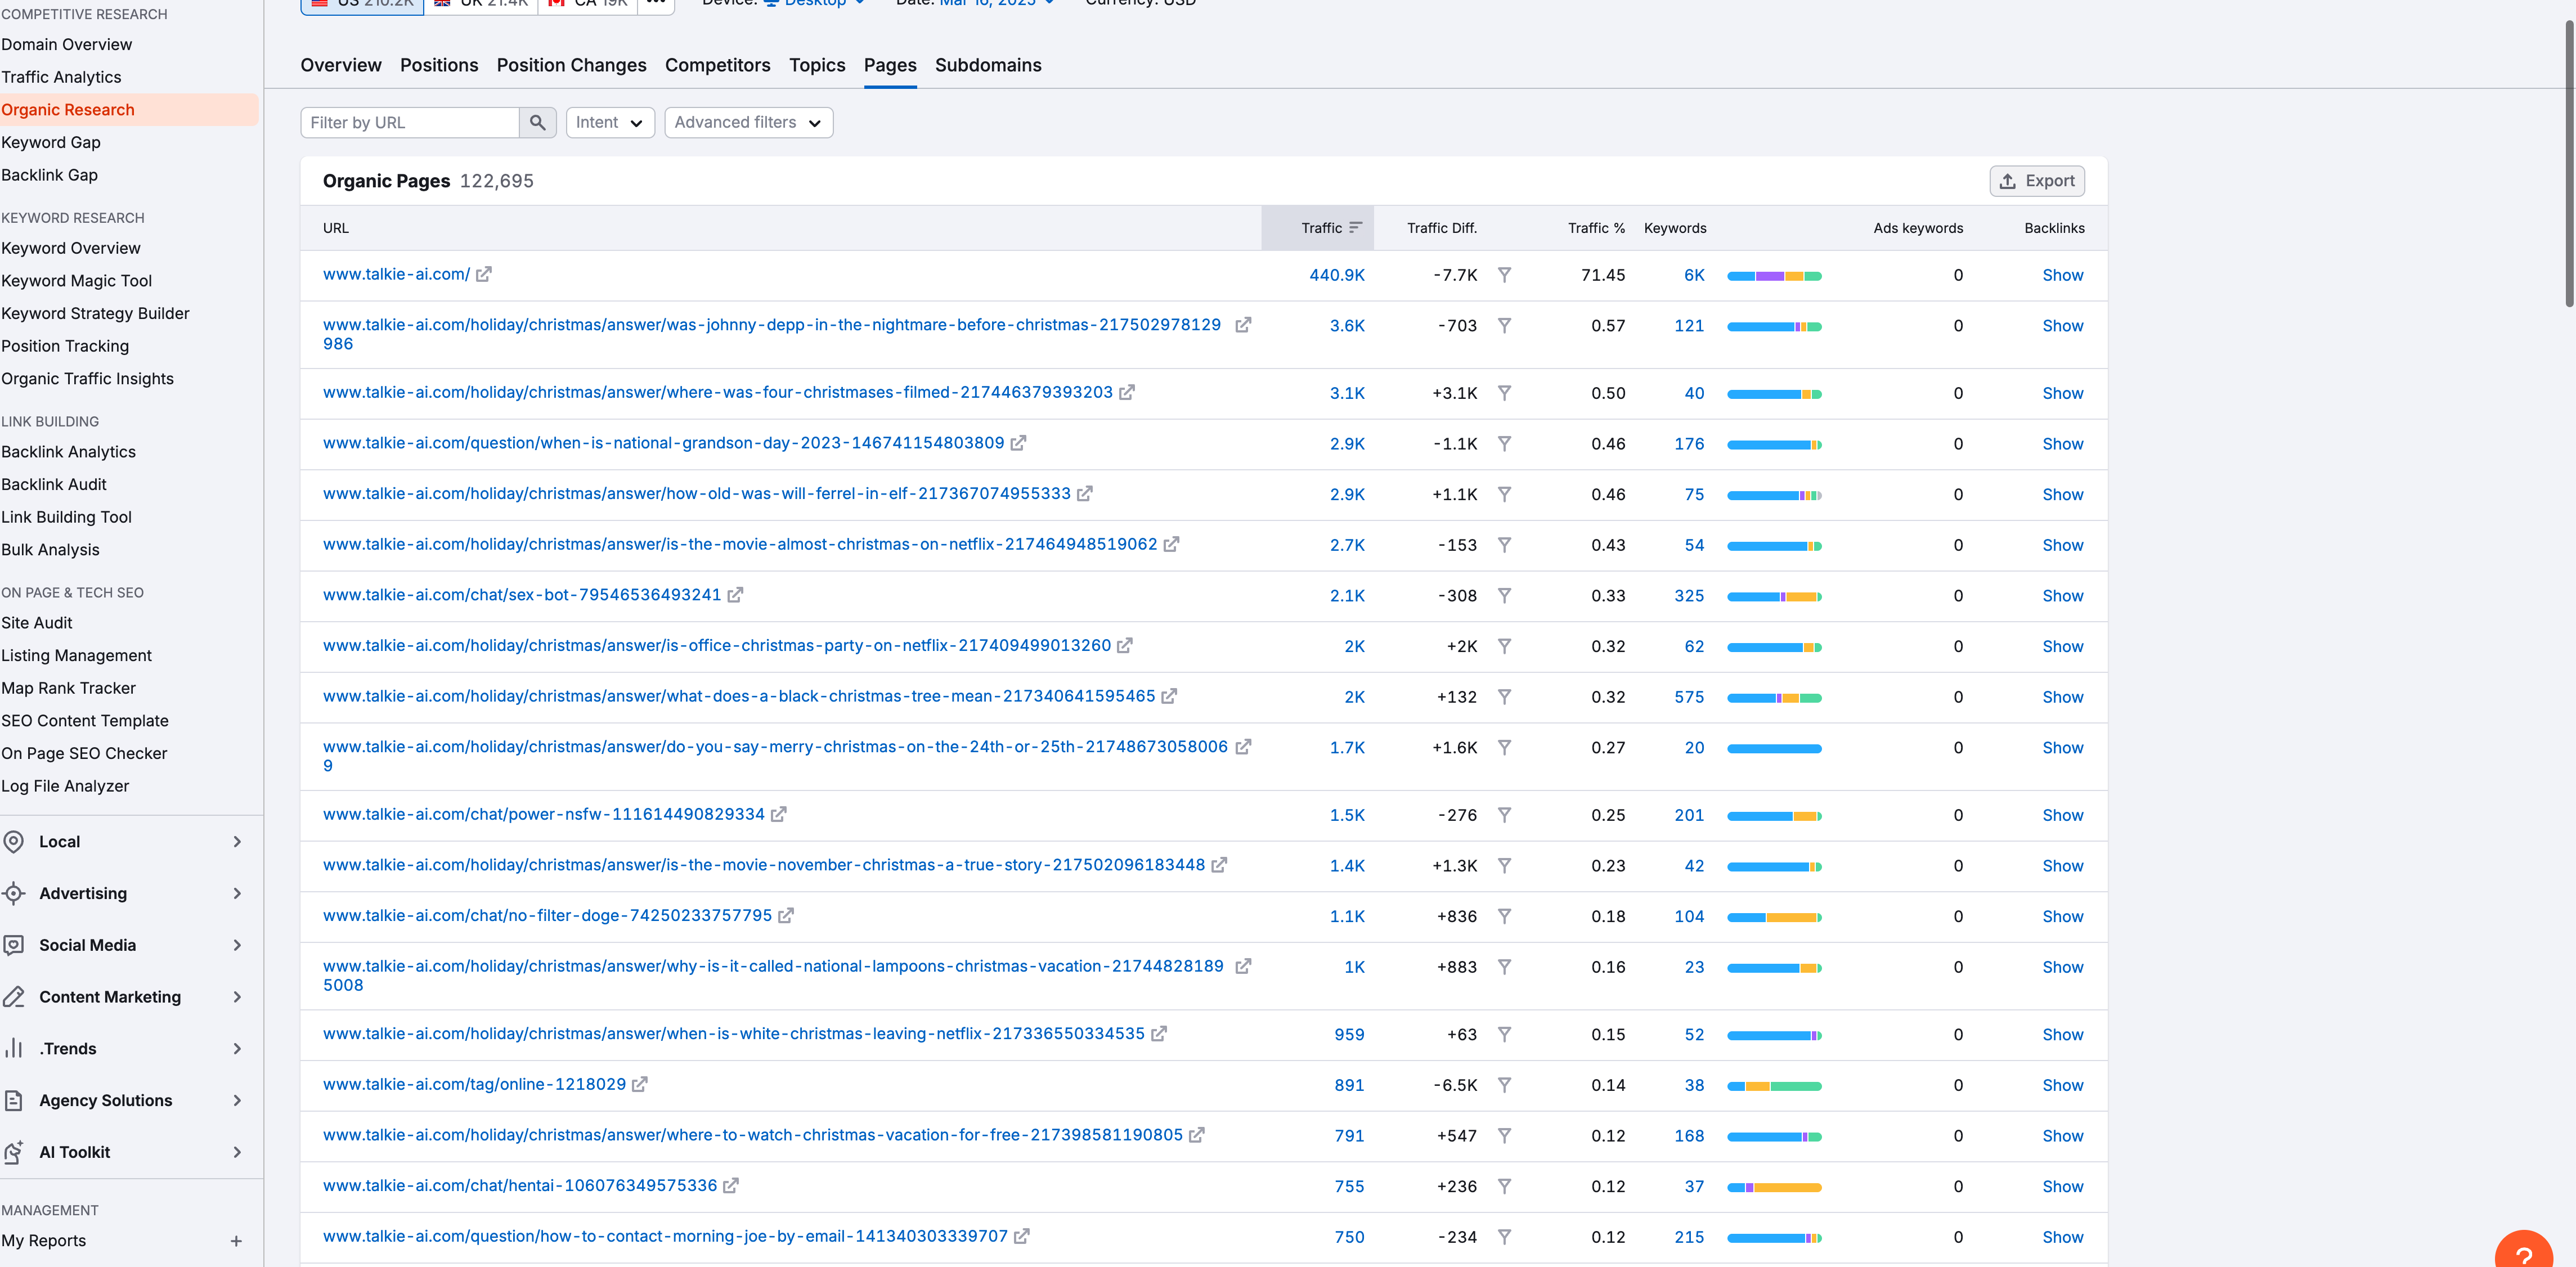Click Show backlinks for four-christmases row

click(2062, 393)
